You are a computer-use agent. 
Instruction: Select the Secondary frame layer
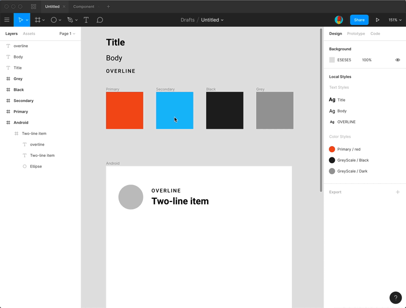tap(23, 100)
